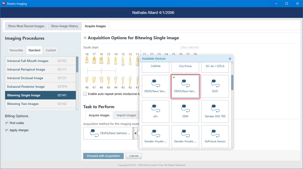The height and width of the screenshot is (169, 303).
Task: Choose lower tooth 42
Action: click(130, 80)
